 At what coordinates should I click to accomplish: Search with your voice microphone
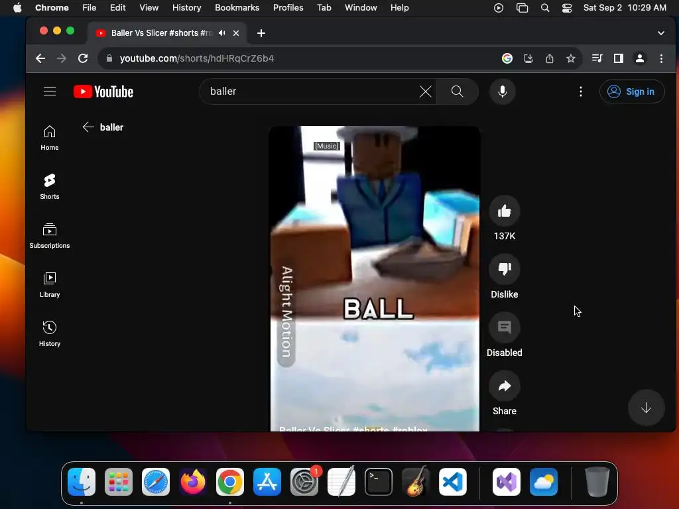tap(503, 91)
